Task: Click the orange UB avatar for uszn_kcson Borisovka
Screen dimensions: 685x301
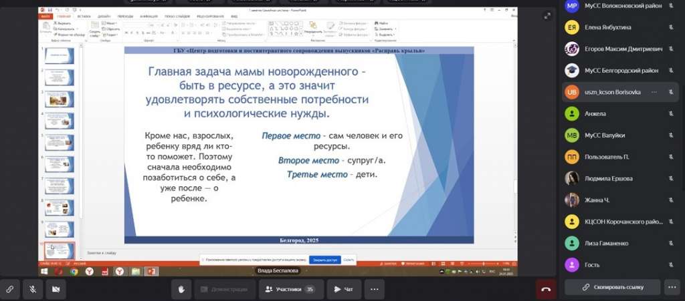Action: coord(571,92)
